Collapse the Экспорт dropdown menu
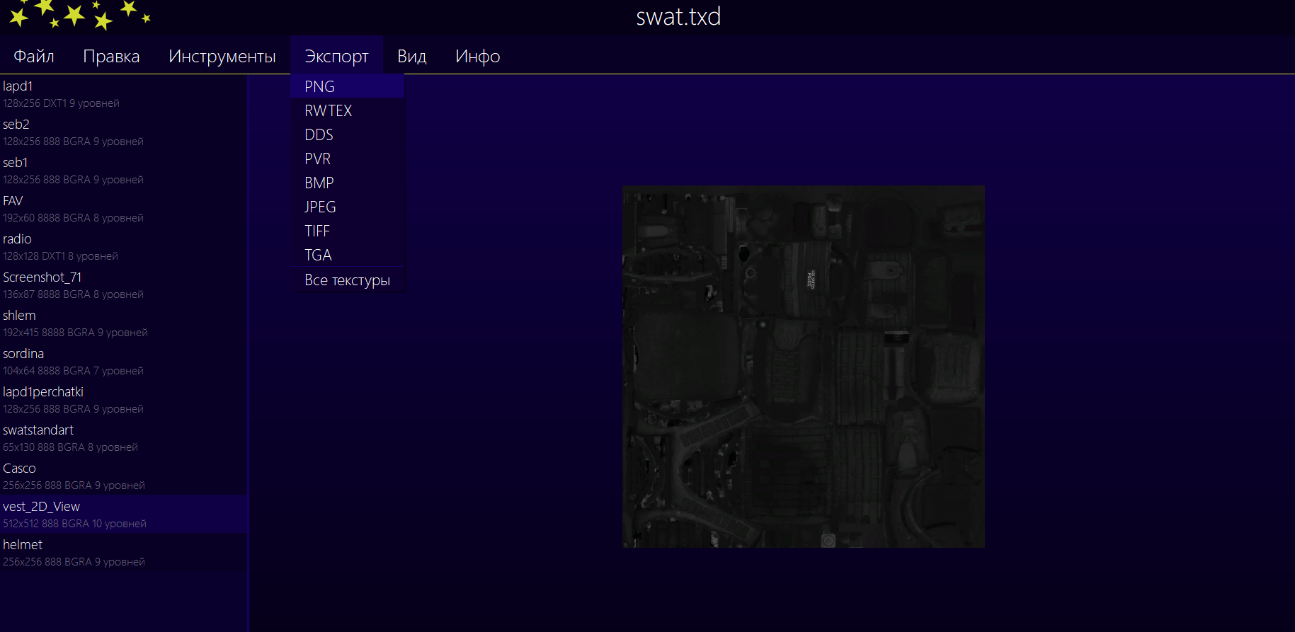The width and height of the screenshot is (1295, 632). 336,56
